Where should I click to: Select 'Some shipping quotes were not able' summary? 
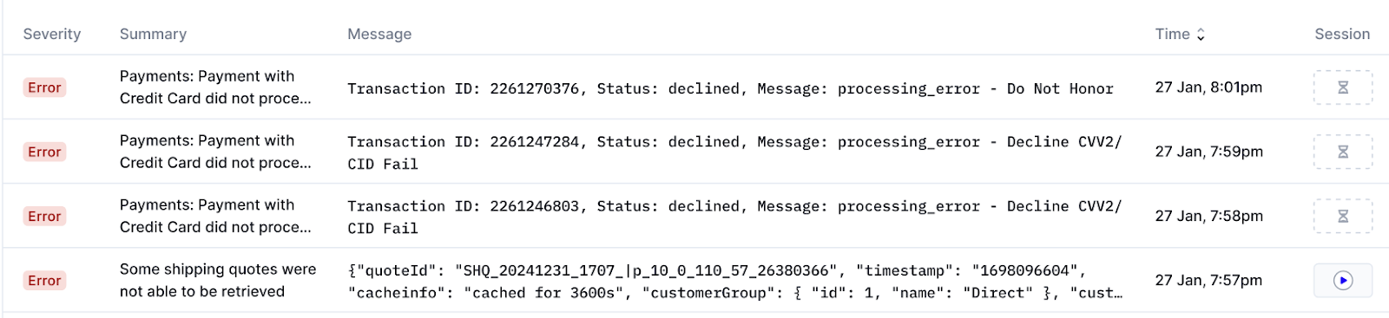(218, 280)
